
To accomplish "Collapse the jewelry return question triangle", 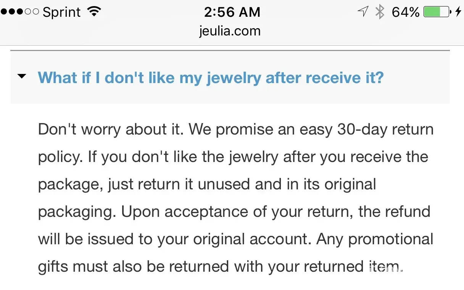I will (x=22, y=76).
